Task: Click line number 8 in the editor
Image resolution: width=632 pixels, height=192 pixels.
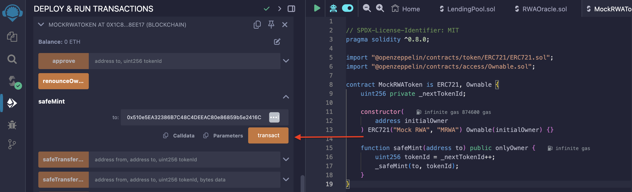Action: [331, 85]
